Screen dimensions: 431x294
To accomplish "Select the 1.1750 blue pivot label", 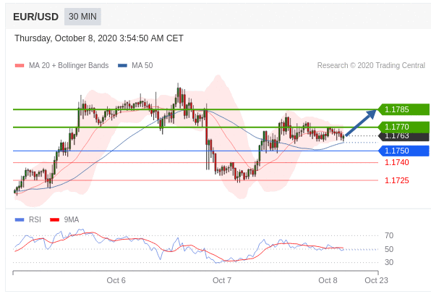I will pyautogui.click(x=404, y=151).
